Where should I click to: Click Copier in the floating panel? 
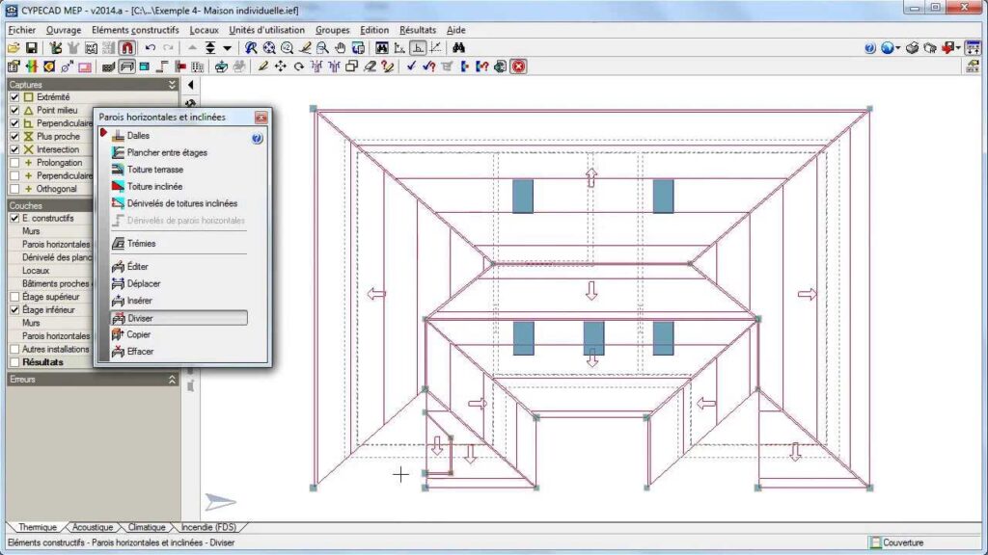(138, 334)
